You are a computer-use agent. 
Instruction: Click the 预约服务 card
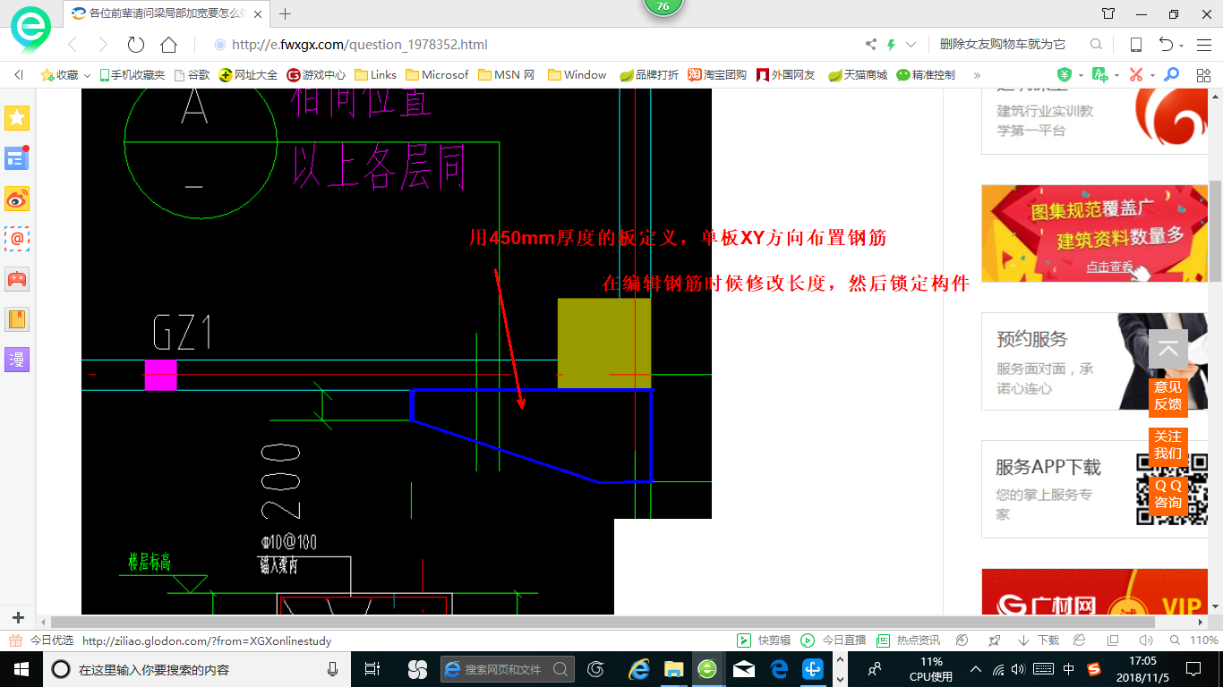tap(1094, 361)
